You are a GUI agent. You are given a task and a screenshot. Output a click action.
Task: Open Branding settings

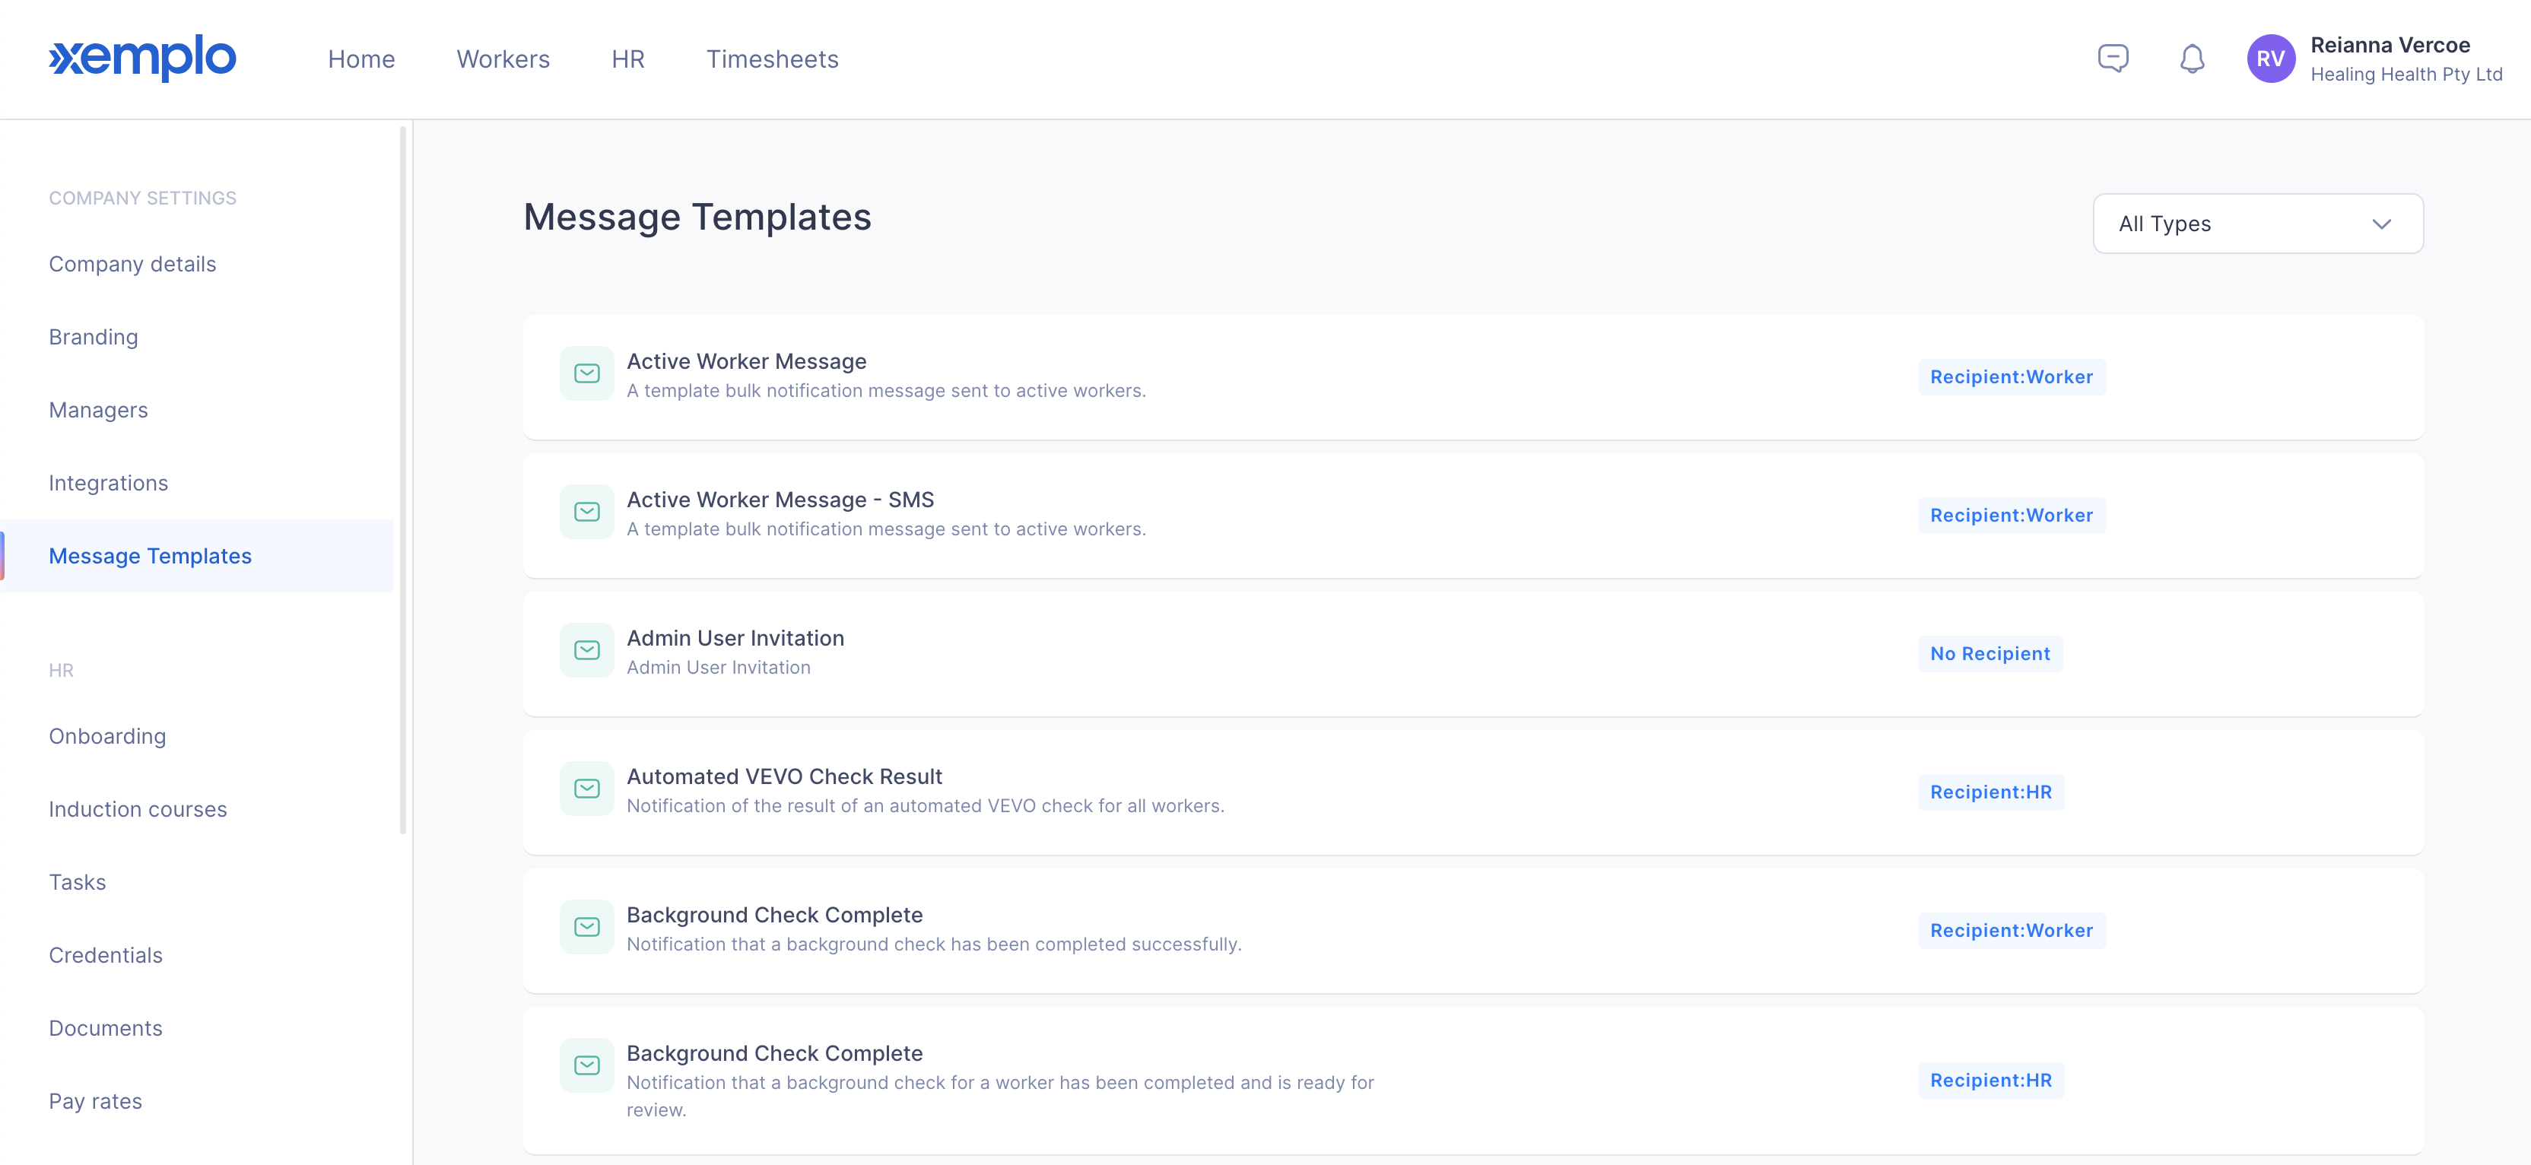coord(94,337)
